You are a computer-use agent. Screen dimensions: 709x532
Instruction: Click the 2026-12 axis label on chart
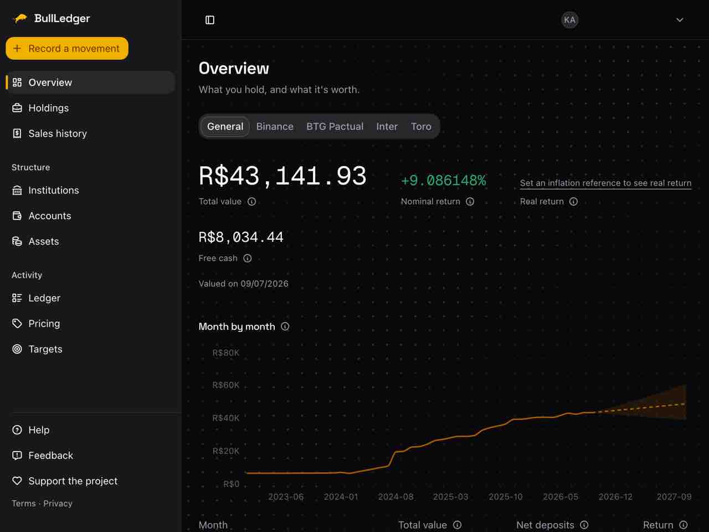[615, 497]
